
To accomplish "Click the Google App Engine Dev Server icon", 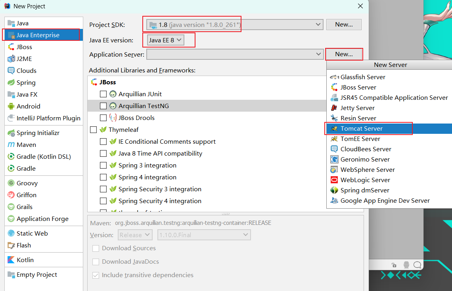I will coord(334,201).
